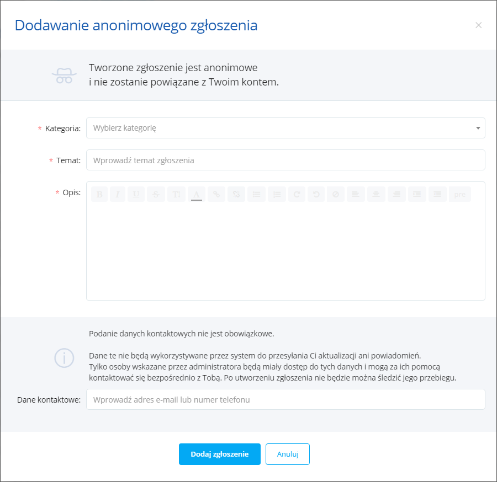Open the font size tool
This screenshot has width=497, height=482.
click(176, 194)
